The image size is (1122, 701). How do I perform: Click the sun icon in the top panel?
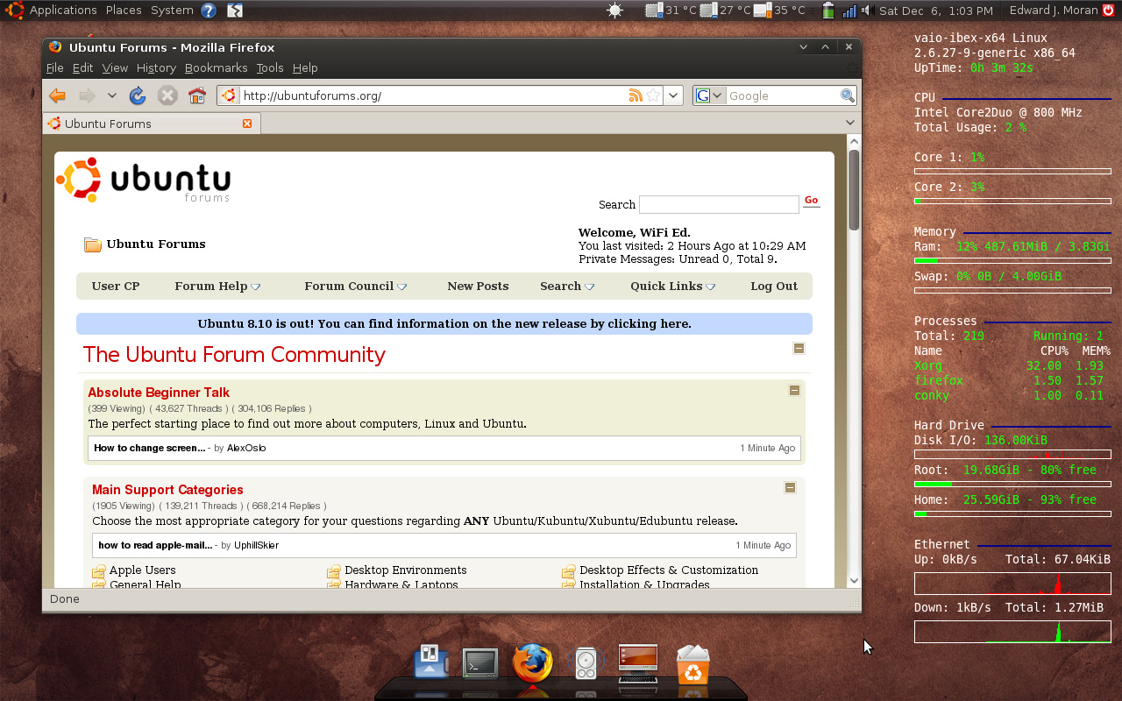point(614,11)
